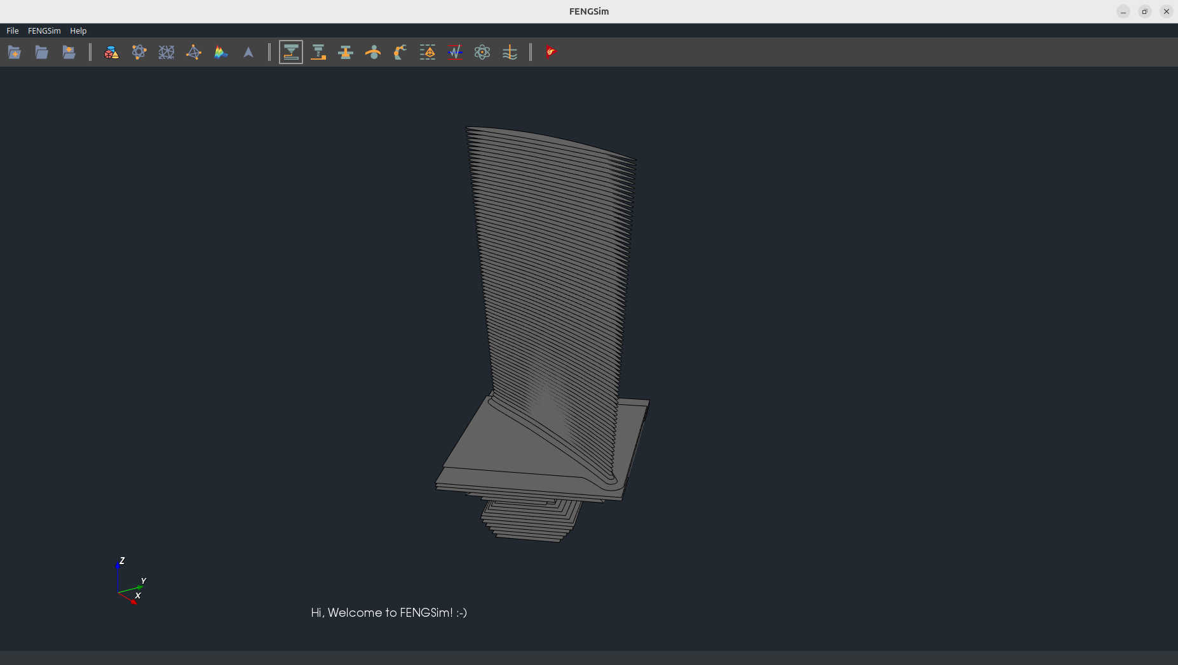
Task: Click the save-to-folder icon in the toolbar
Action: click(x=69, y=52)
